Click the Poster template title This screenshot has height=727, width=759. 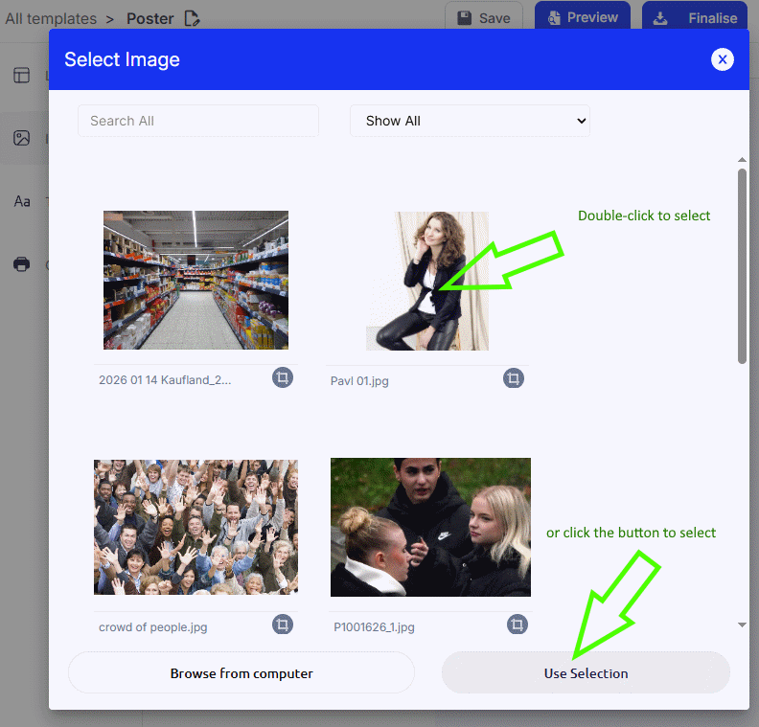(x=150, y=18)
